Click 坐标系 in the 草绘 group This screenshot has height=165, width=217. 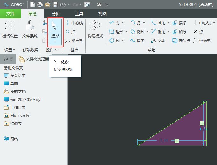pos(202,41)
